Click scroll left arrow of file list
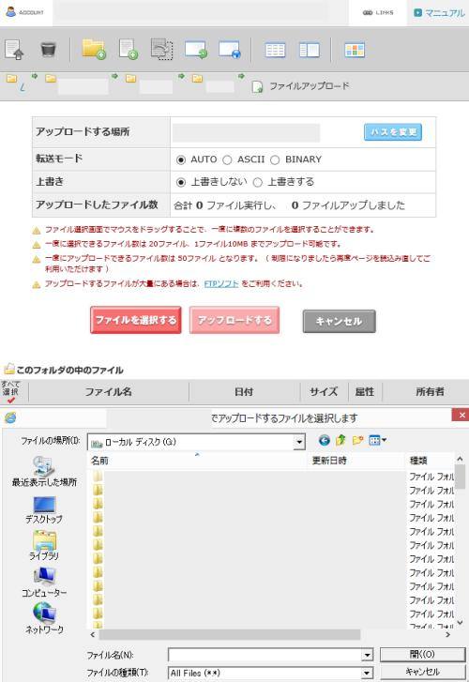469x682 pixels. (x=92, y=634)
